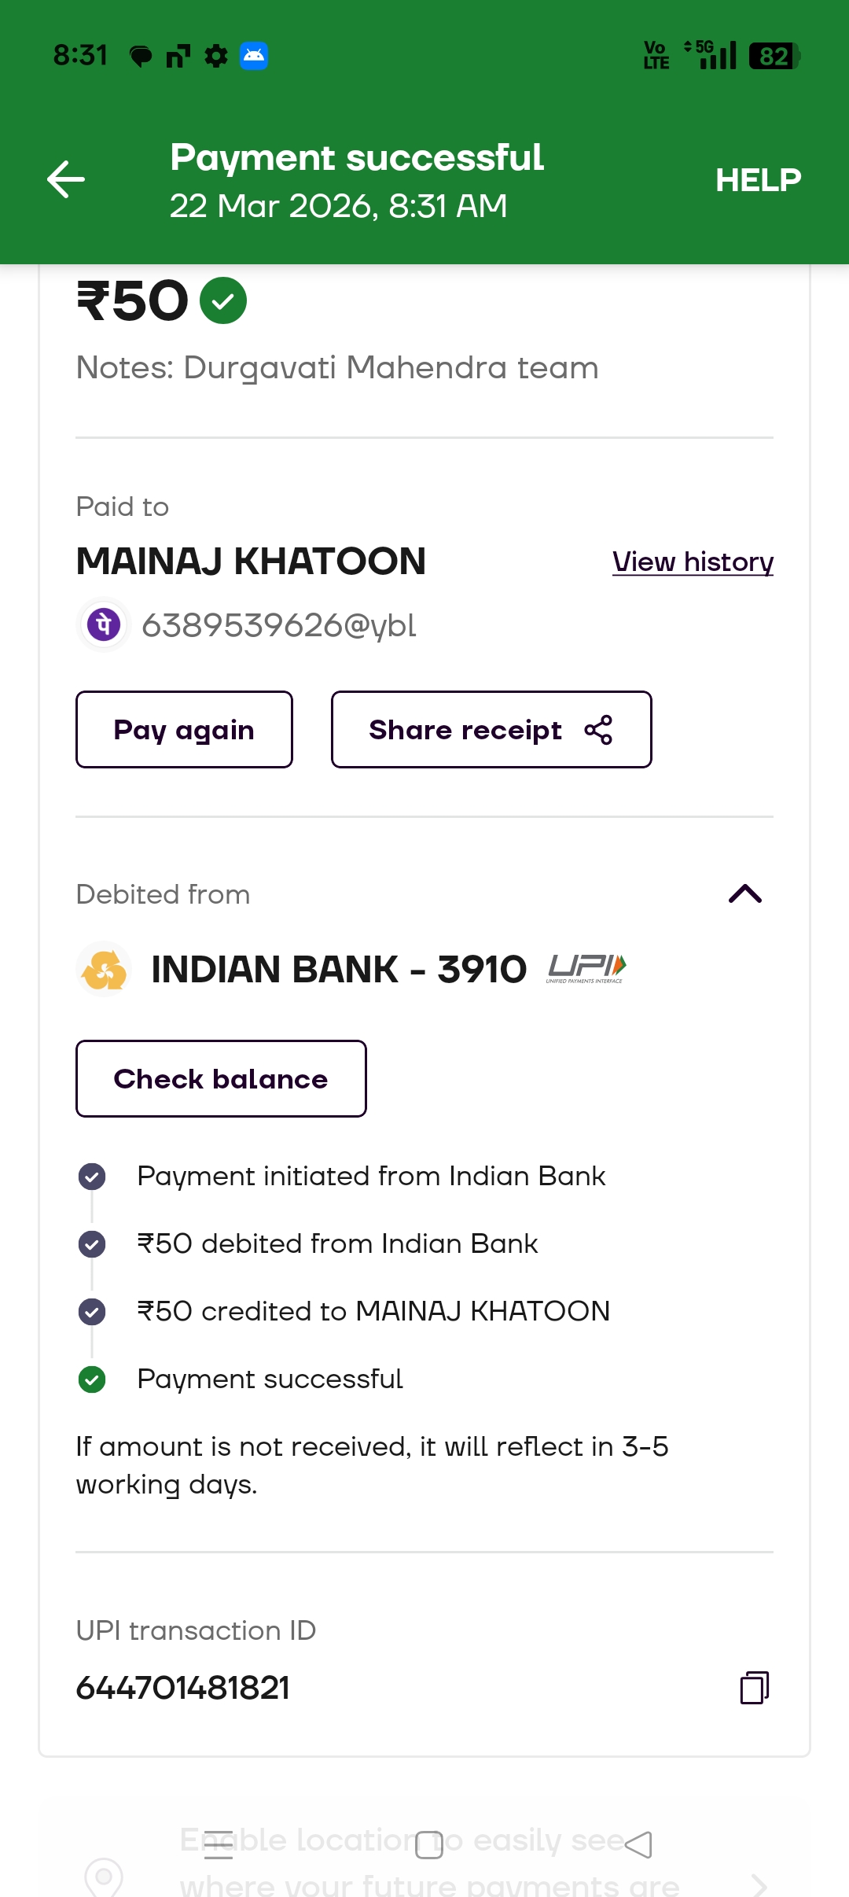
Task: Tap the 6389539626@ybl UPI address
Action: 279,626
